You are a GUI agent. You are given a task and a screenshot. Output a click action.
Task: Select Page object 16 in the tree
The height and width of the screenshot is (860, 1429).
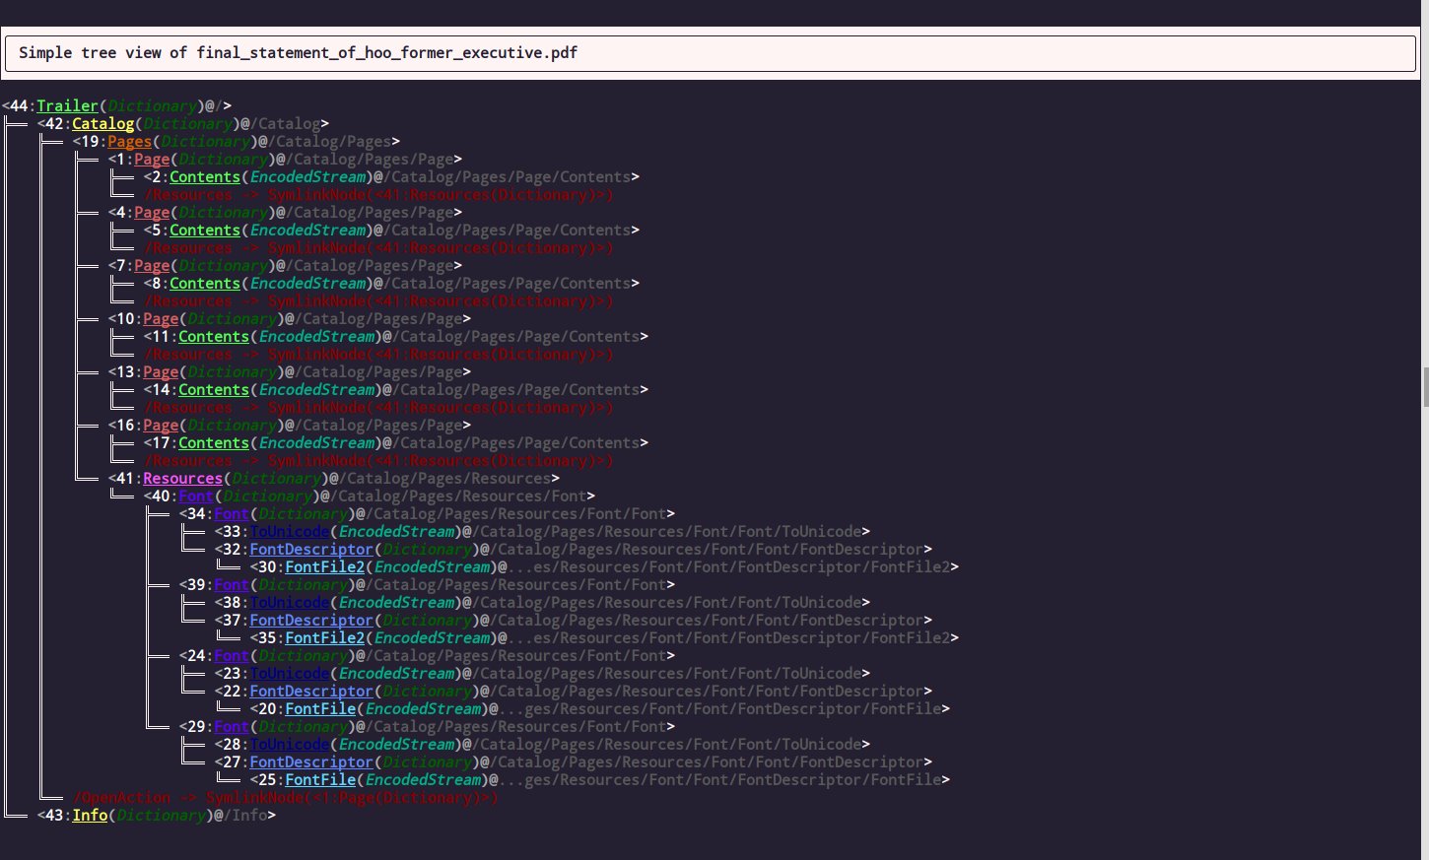tap(160, 425)
